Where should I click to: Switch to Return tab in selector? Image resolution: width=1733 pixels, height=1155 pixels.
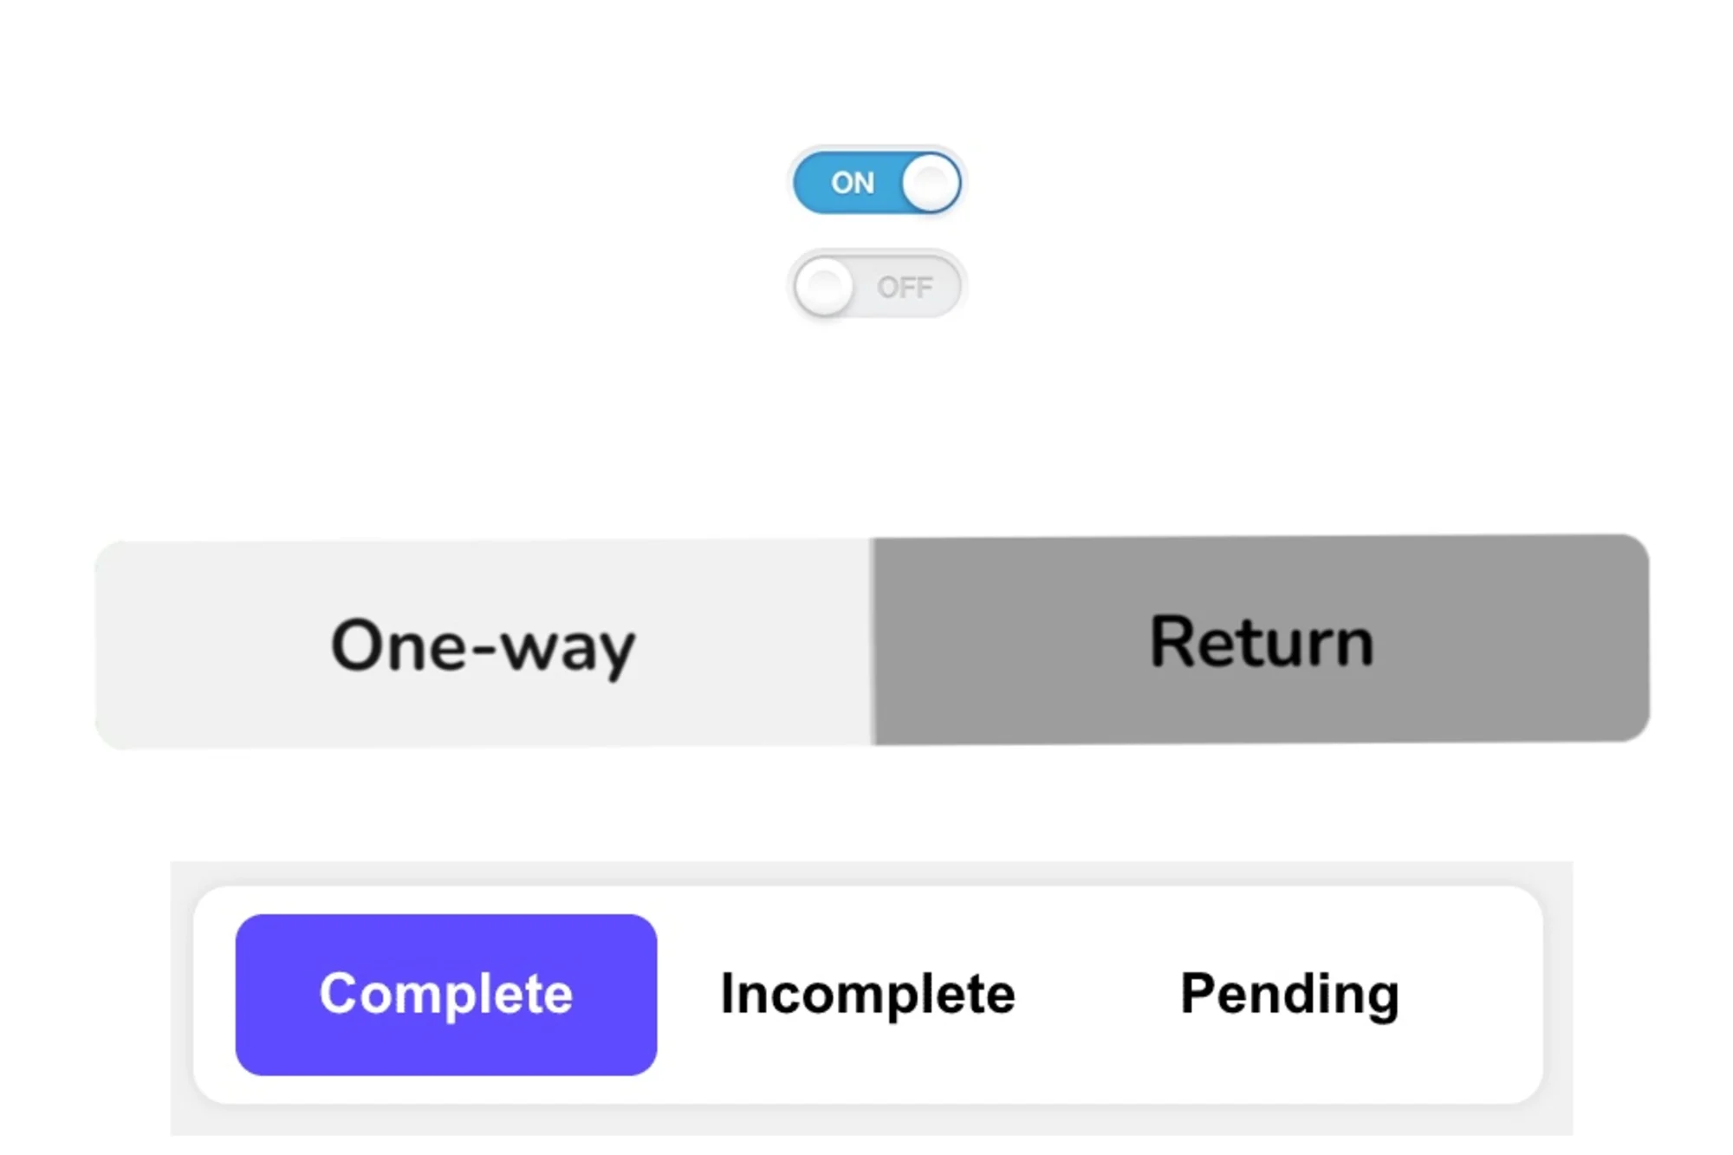coord(1259,640)
